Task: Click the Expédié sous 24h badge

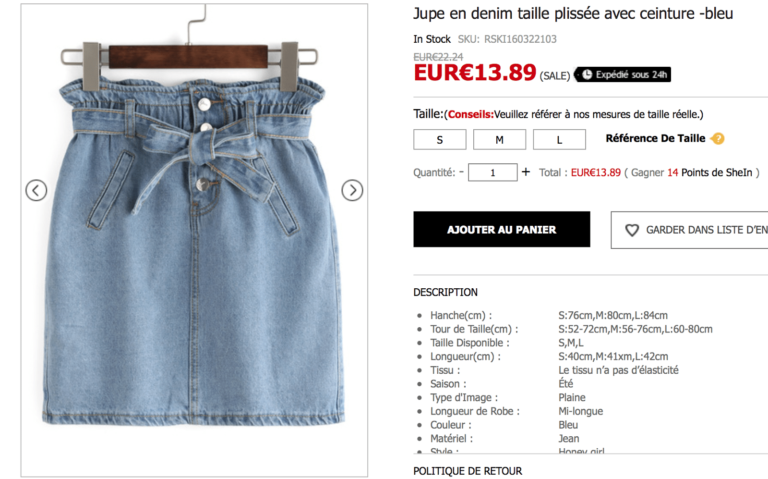Action: coord(623,74)
